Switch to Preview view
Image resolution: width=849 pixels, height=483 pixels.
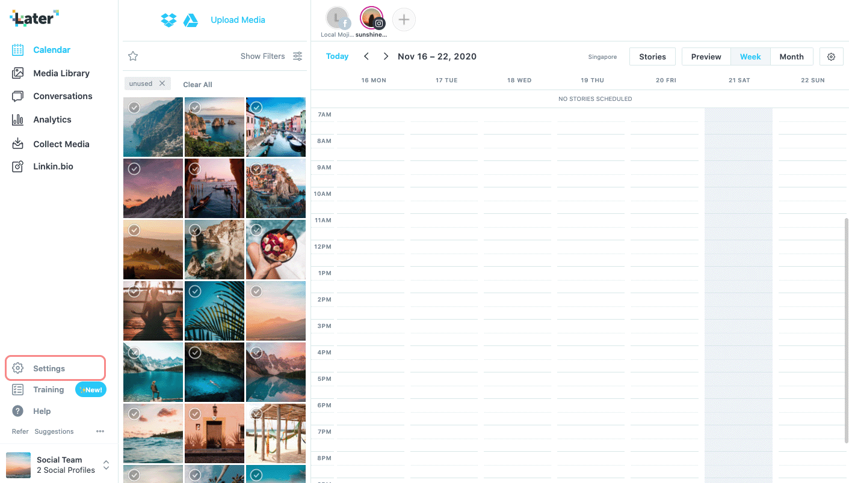point(706,56)
